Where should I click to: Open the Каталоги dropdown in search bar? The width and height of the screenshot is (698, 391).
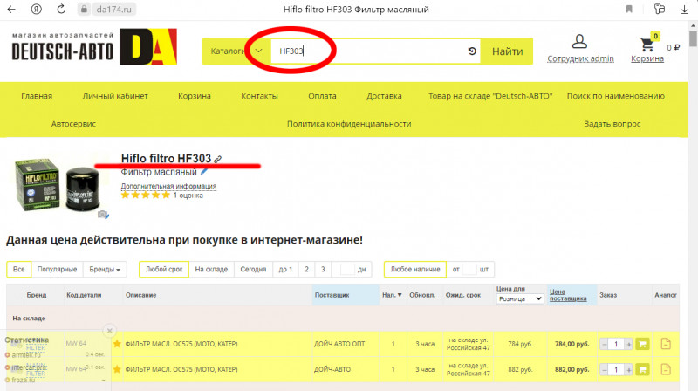(x=236, y=51)
